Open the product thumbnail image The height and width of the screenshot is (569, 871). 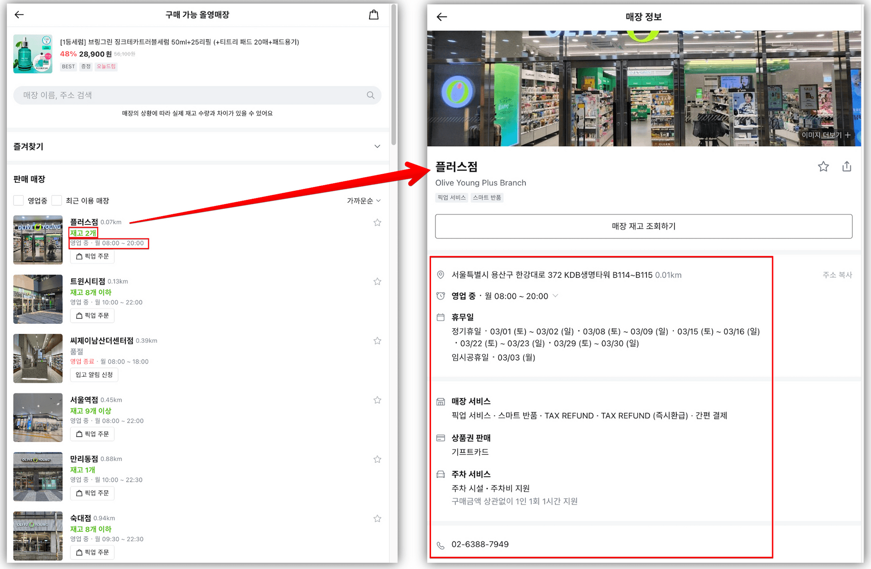[x=33, y=54]
